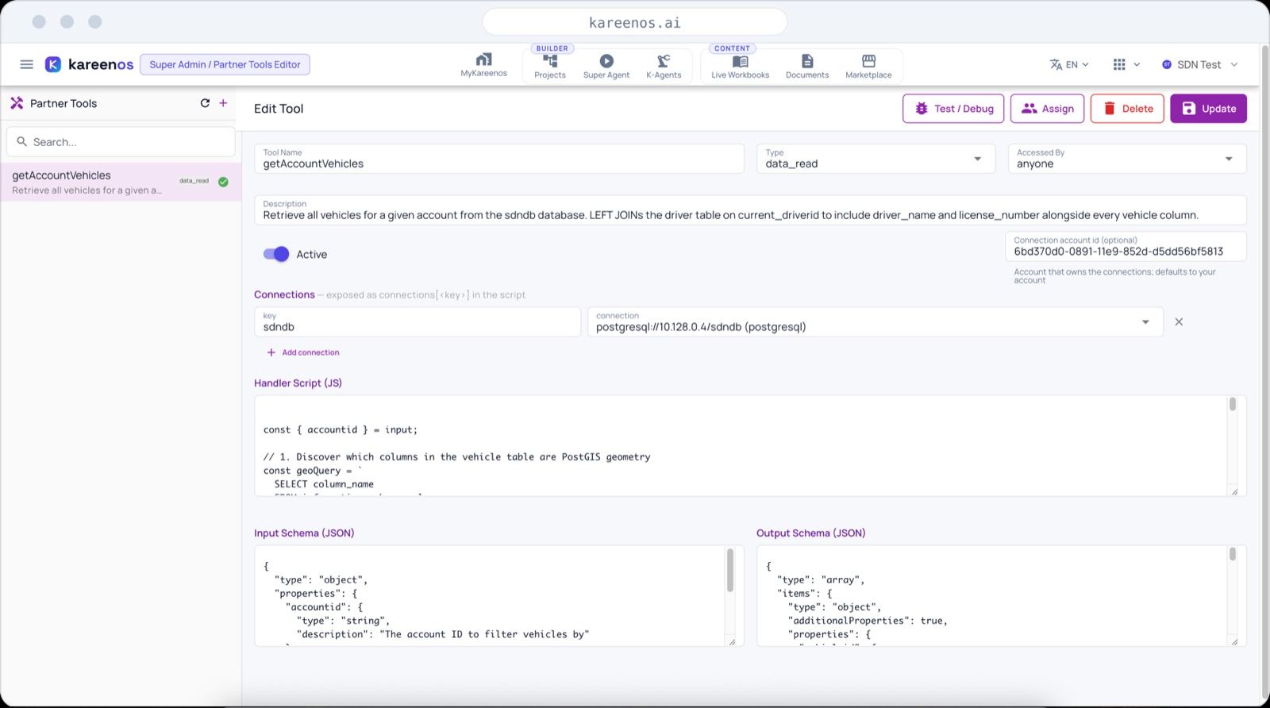This screenshot has width=1270, height=708.
Task: Open Documents section
Action: click(x=807, y=67)
